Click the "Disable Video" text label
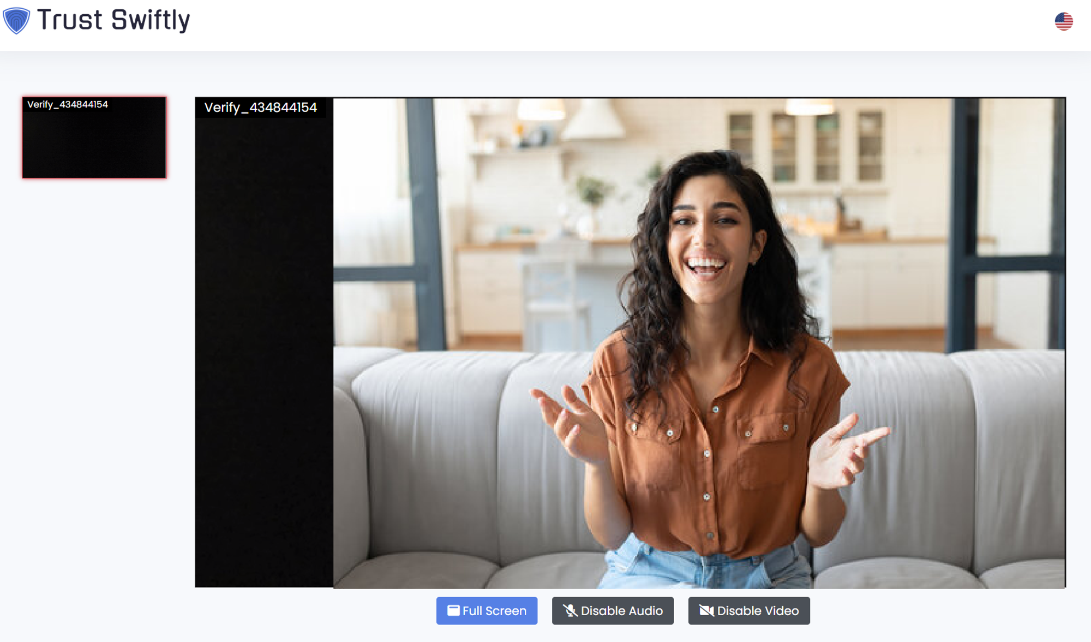1091x642 pixels. coord(758,611)
